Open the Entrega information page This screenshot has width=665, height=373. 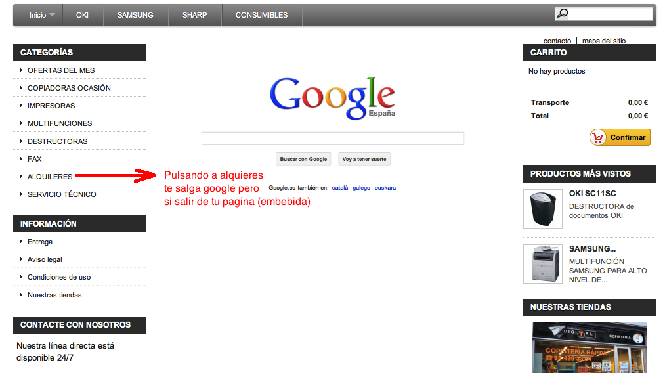(x=40, y=242)
